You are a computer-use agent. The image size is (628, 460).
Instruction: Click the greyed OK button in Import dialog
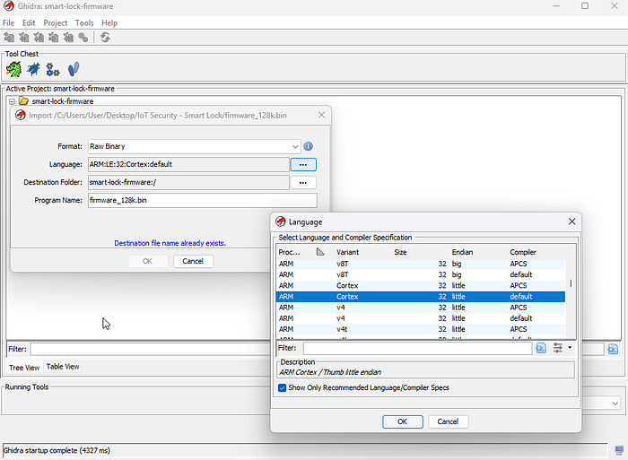pos(147,261)
